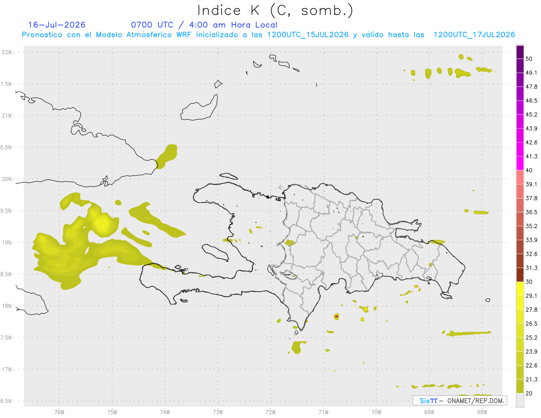Click the legend value '36.5'

tap(532, 212)
